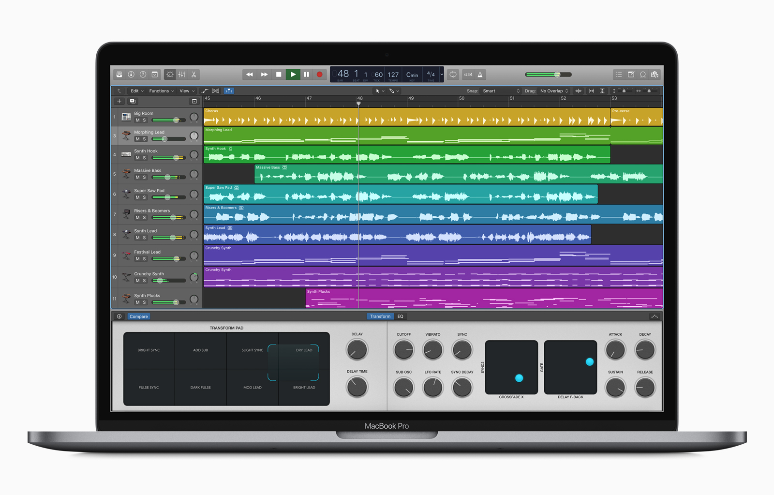Open the Mixer faders icon
Viewport: 774px width, 495px height.
click(182, 74)
